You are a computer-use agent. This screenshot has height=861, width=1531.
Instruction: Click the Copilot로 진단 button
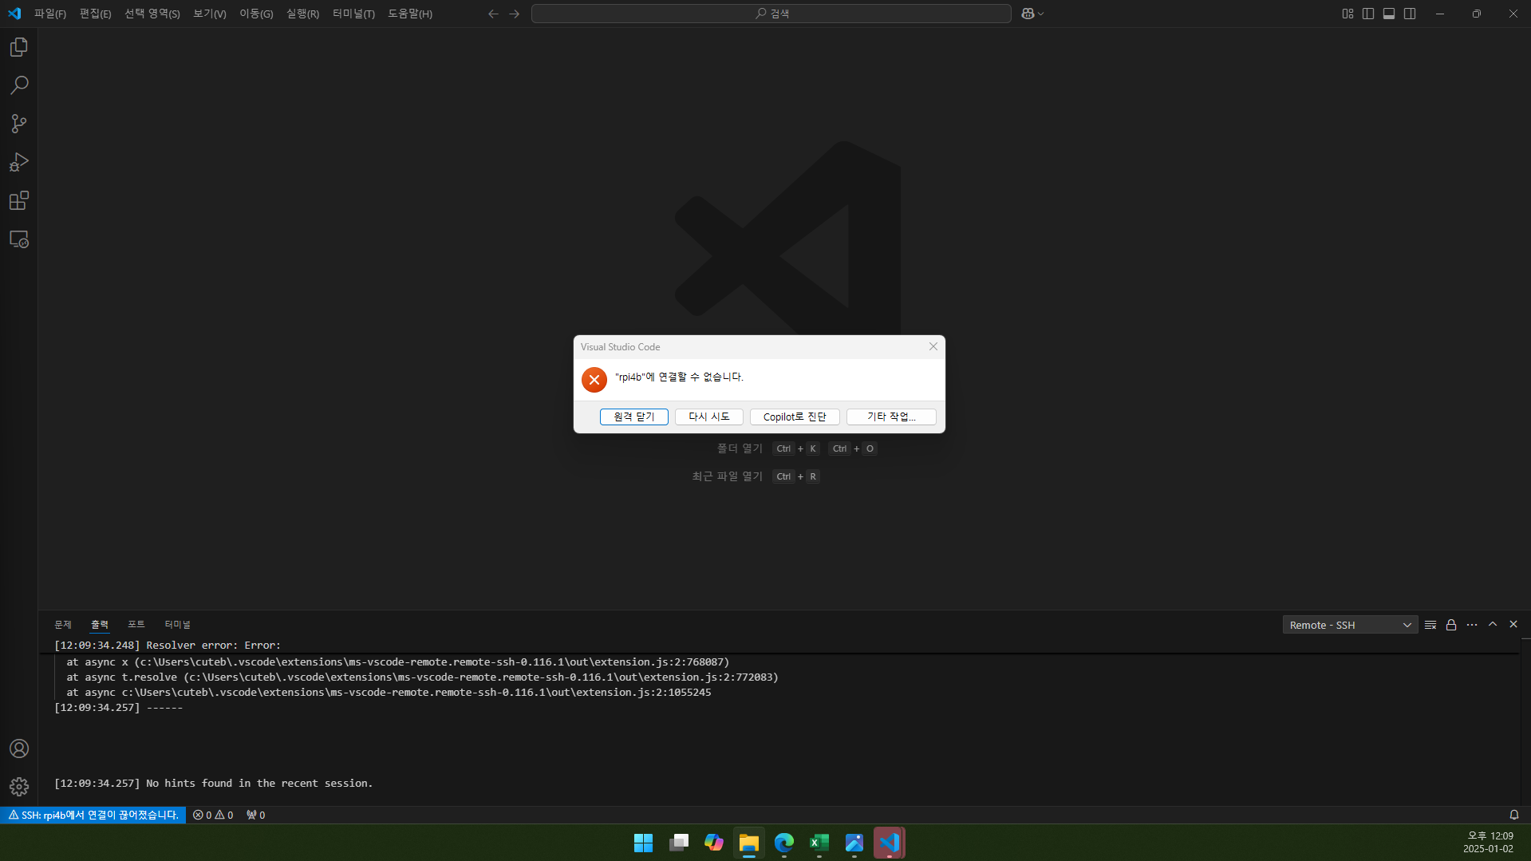(x=795, y=417)
